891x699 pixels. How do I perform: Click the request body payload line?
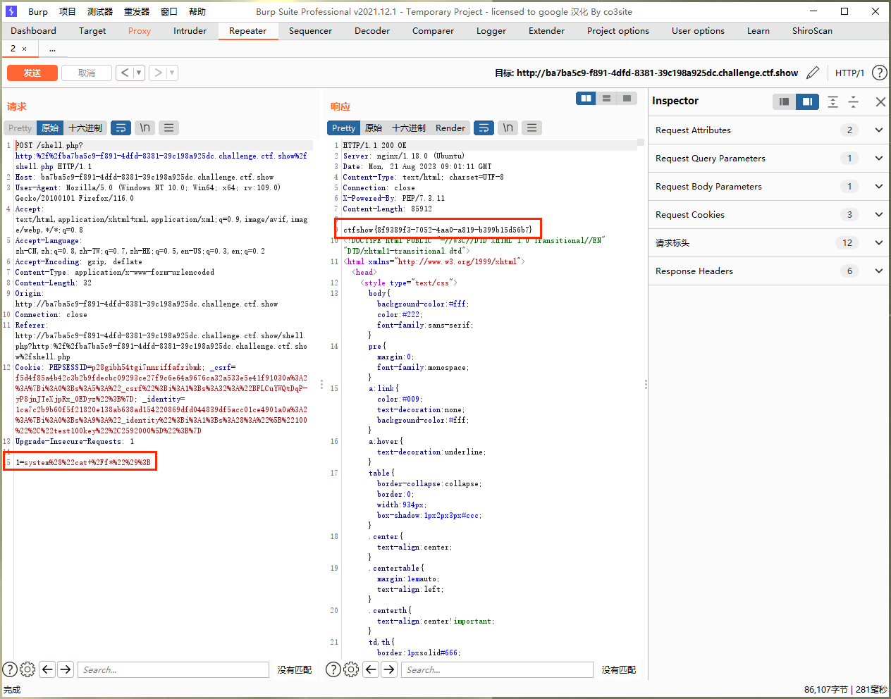pos(83,462)
